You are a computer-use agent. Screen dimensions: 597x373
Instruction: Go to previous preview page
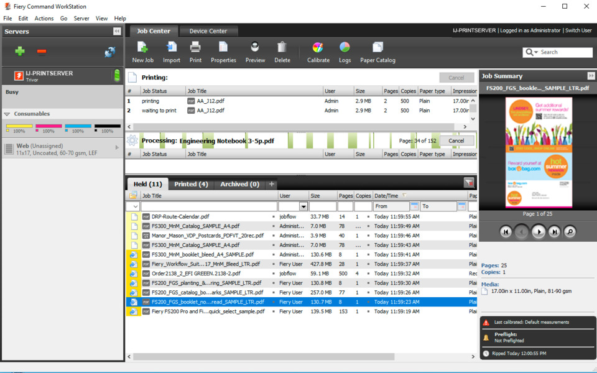point(522,231)
